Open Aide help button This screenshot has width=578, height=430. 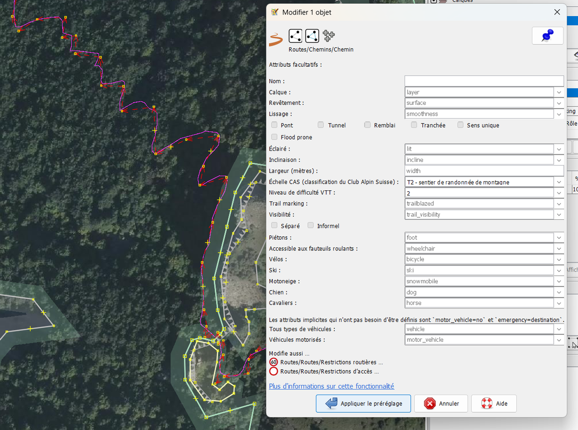click(x=494, y=404)
